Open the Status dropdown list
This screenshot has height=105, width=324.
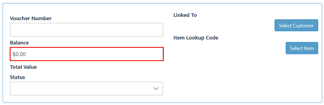pyautogui.click(x=86, y=89)
